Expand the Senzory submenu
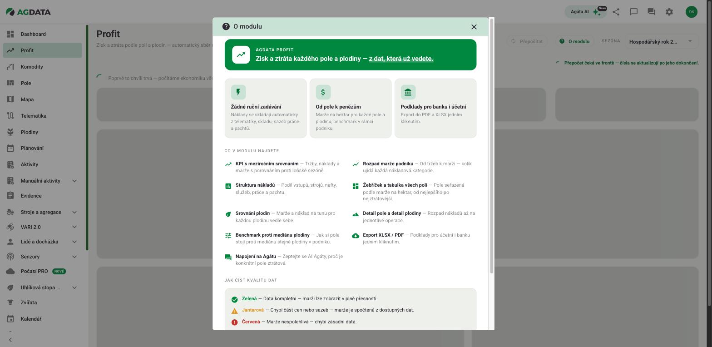Screen dimensions: 712x347 [x=74, y=257]
